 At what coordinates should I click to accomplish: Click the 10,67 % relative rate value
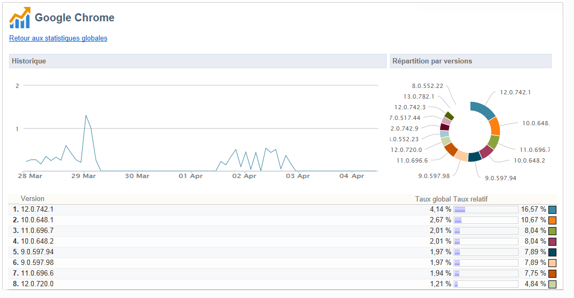tap(533, 220)
